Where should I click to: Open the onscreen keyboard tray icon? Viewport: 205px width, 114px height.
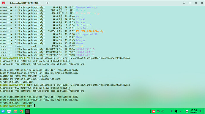tap(158, 111)
